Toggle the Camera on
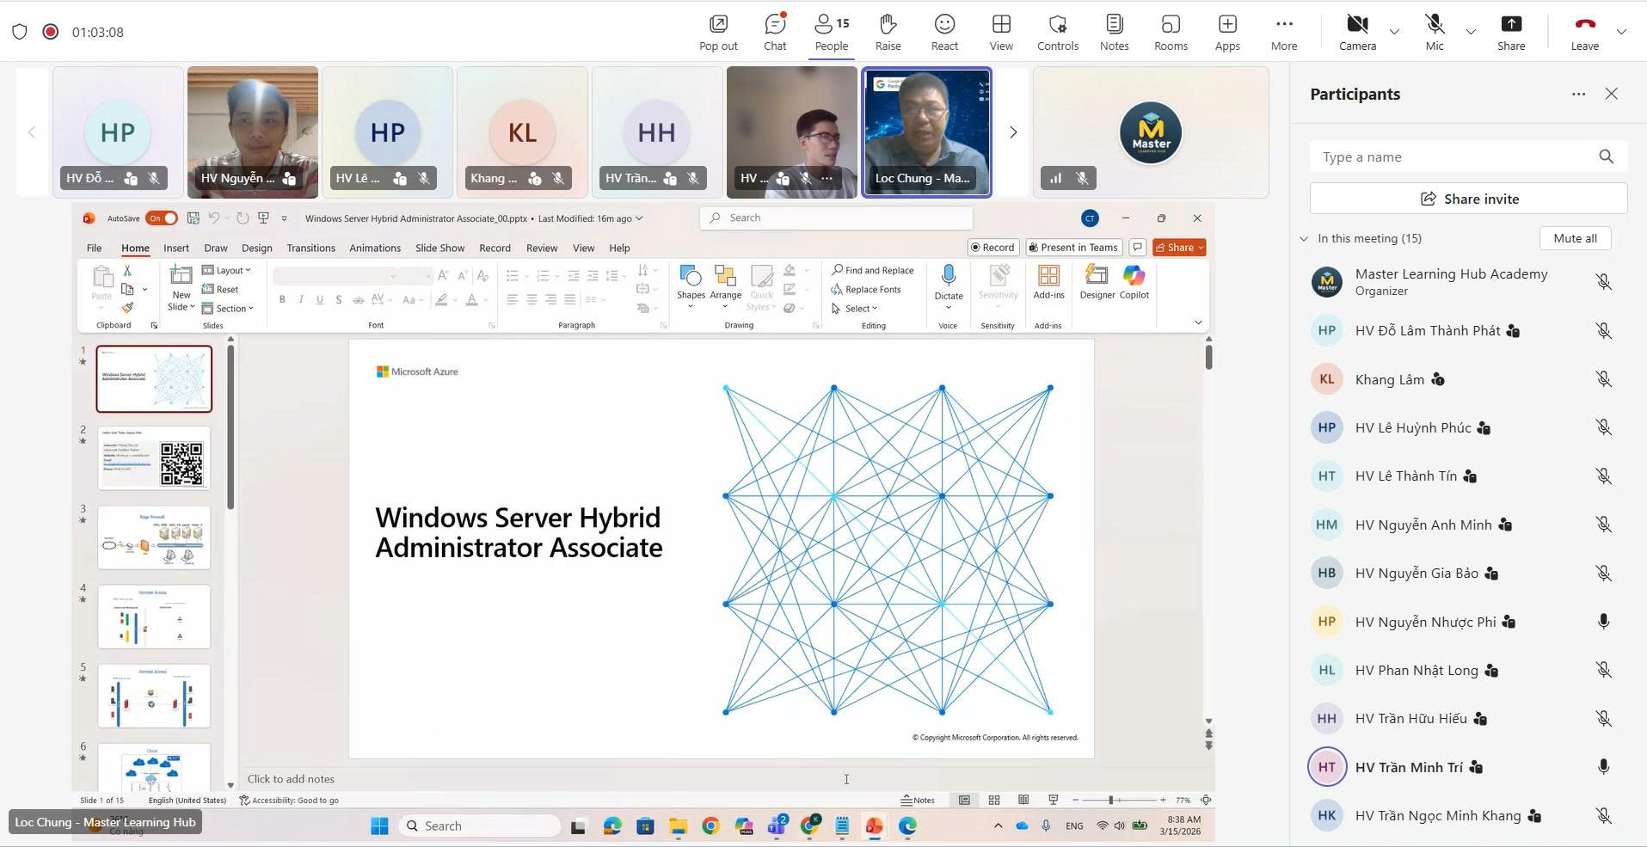The height and width of the screenshot is (847, 1647). [1357, 32]
